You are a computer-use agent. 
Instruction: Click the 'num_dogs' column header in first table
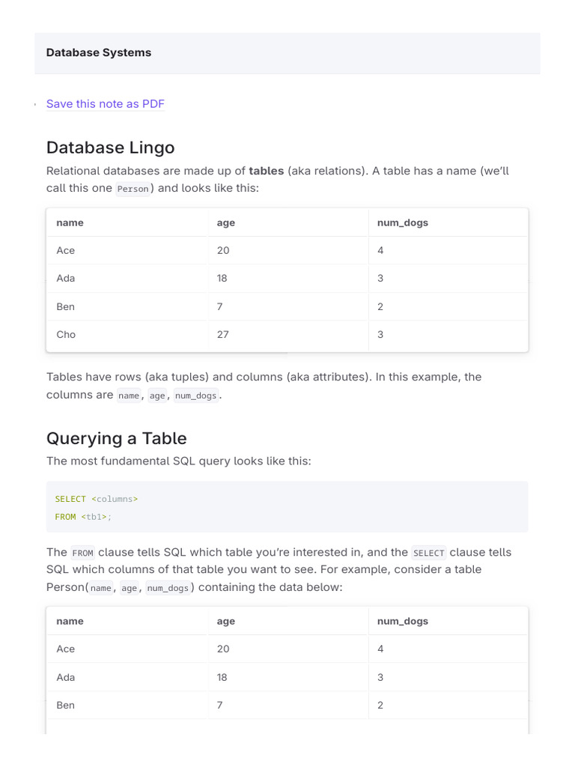pos(402,222)
